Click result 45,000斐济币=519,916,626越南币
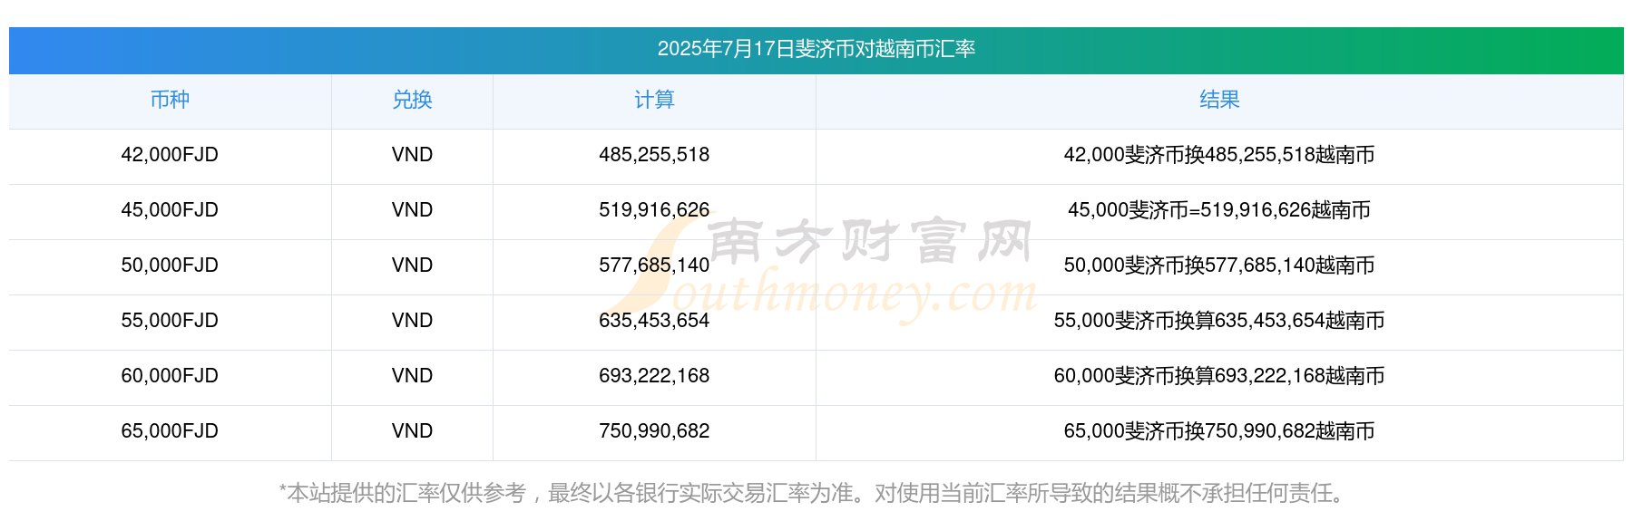 1219,210
